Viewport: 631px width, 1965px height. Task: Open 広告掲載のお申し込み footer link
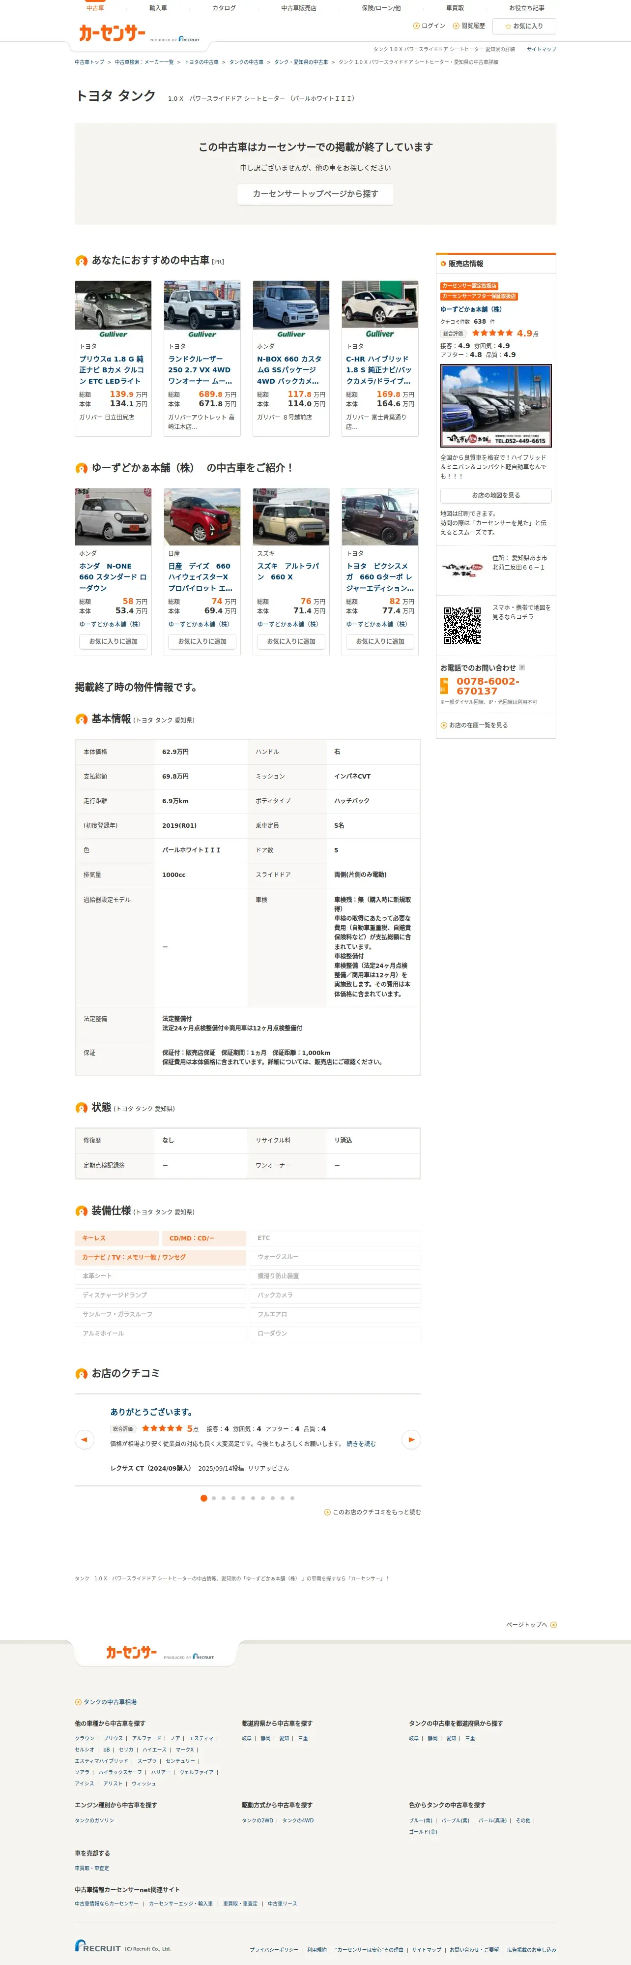532,1950
